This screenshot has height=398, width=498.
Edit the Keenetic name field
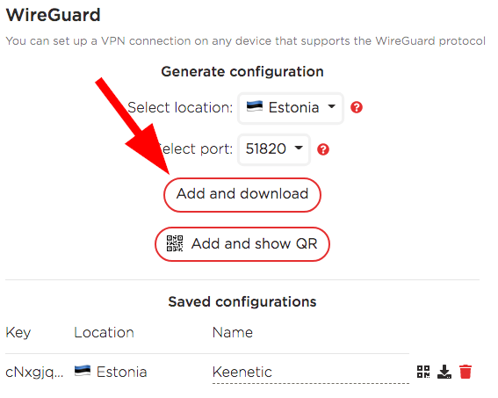[x=311, y=372]
